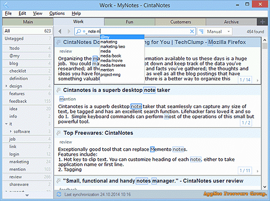Image resolution: width=270 pixels, height=201 pixels.
Task: Click the synchronization icon in status bar
Action: (59, 194)
